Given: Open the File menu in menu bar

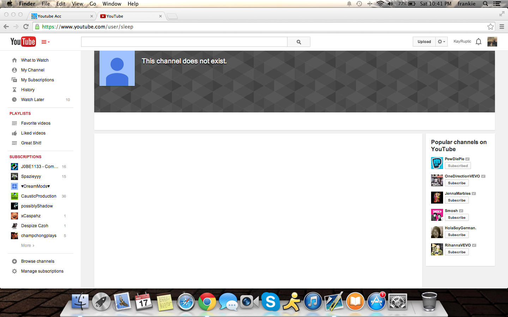Looking at the screenshot, I should 46,4.
